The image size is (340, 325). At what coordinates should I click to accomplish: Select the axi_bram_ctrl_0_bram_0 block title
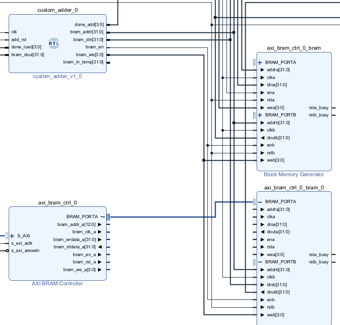click(294, 188)
